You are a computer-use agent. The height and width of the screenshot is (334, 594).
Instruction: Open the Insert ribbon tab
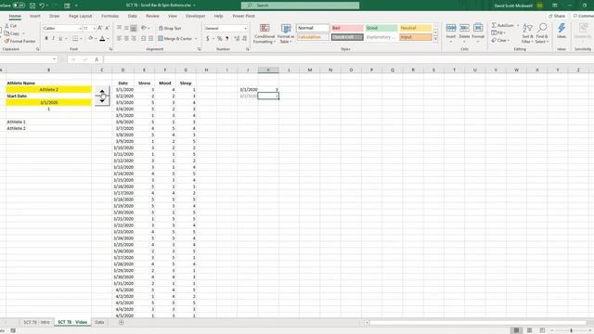tap(35, 16)
